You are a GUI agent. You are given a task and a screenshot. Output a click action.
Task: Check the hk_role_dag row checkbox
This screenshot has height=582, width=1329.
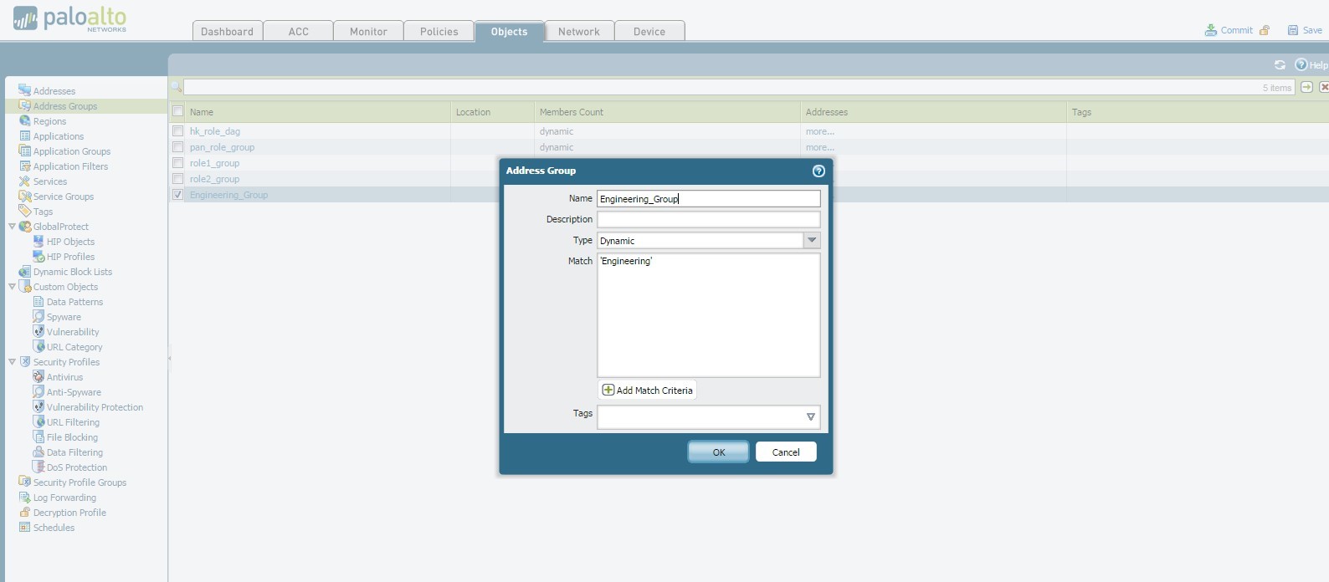click(177, 130)
